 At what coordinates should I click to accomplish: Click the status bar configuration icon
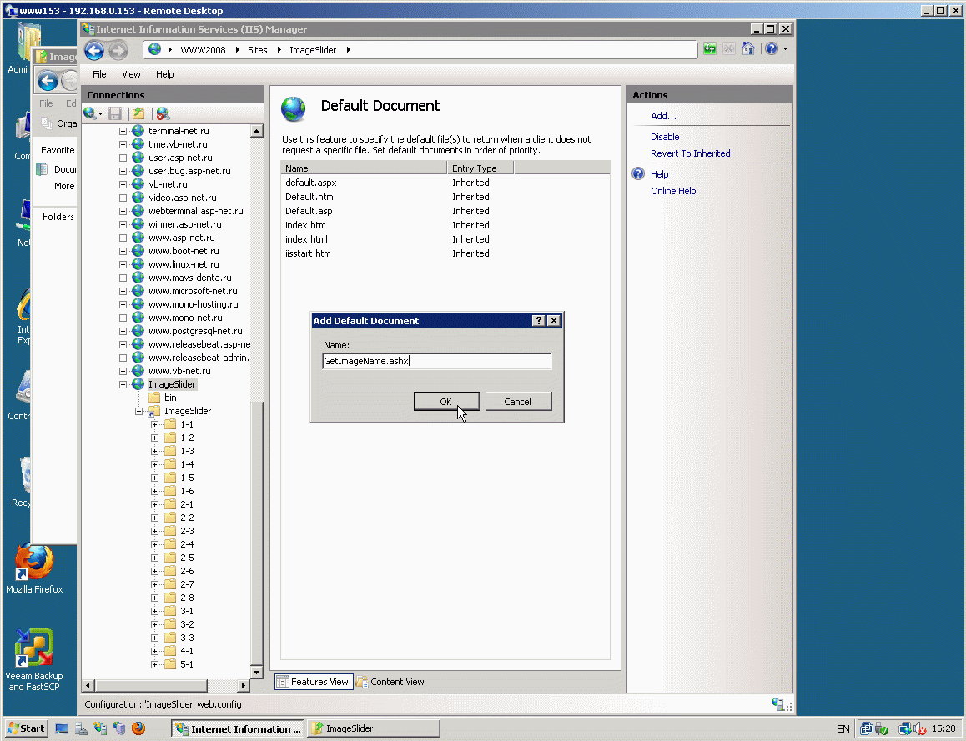point(778,704)
